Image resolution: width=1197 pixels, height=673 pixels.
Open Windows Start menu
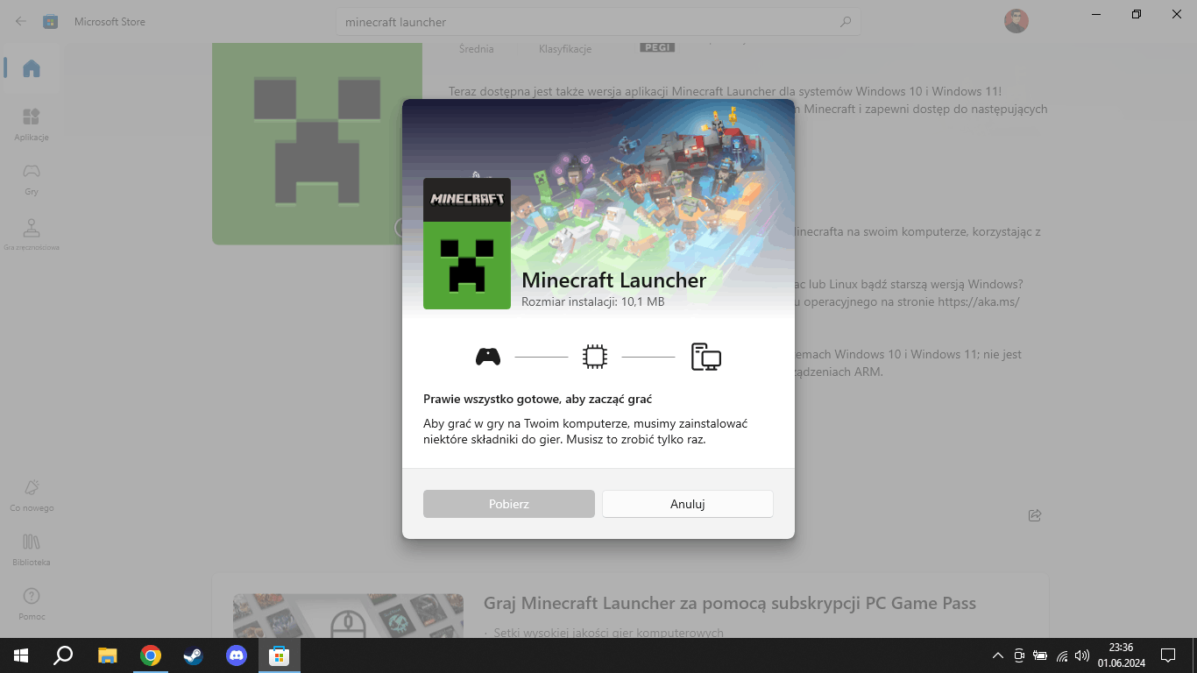tap(21, 655)
